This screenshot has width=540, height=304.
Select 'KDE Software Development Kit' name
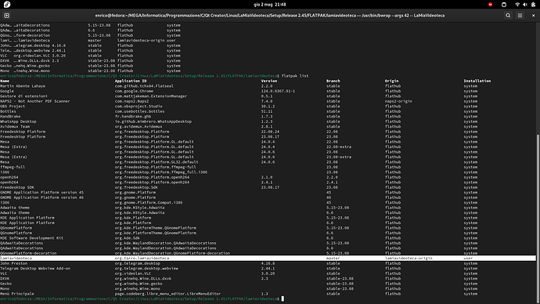pyautogui.click(x=31, y=238)
